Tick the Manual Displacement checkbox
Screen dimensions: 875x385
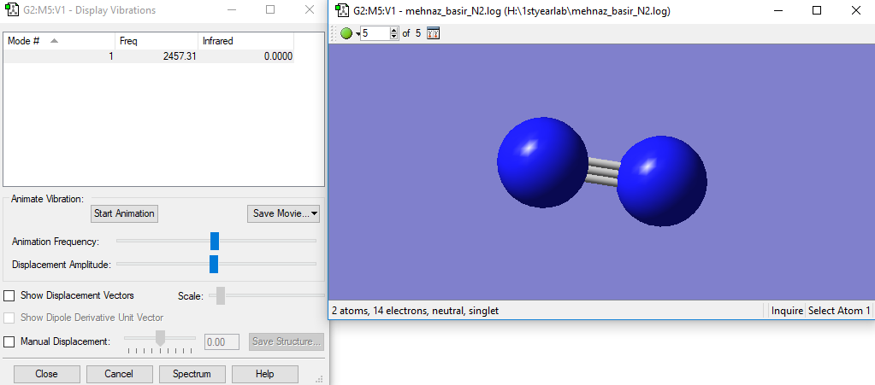pyautogui.click(x=9, y=341)
